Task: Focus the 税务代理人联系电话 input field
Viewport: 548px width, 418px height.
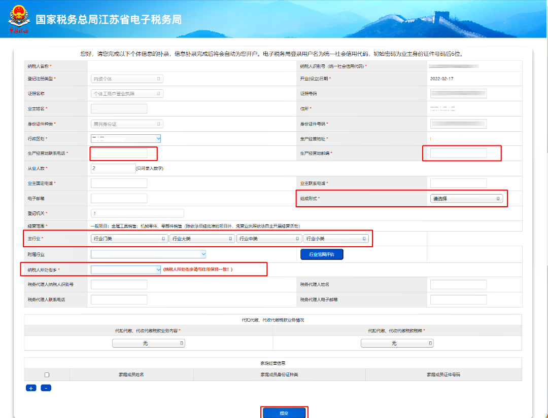Action: (x=119, y=300)
